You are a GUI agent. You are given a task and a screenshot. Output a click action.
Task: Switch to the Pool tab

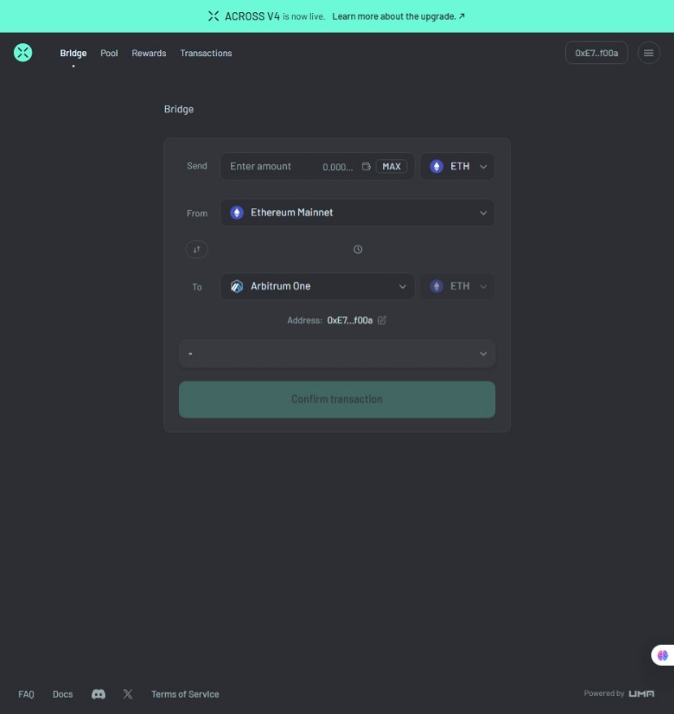[x=109, y=54]
